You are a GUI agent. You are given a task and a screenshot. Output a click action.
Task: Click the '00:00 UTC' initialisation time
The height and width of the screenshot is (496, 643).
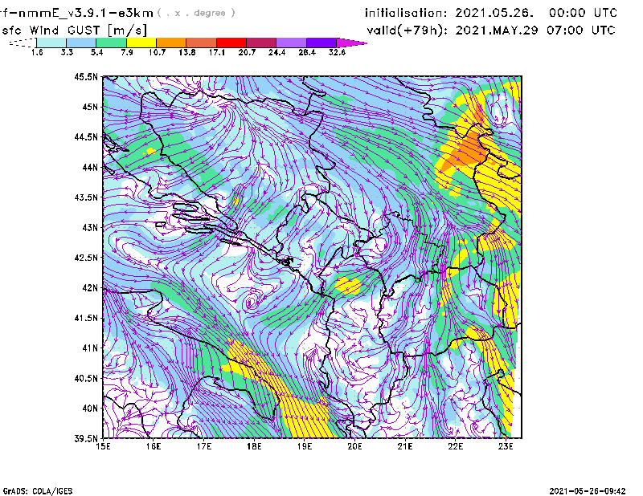[x=584, y=13]
